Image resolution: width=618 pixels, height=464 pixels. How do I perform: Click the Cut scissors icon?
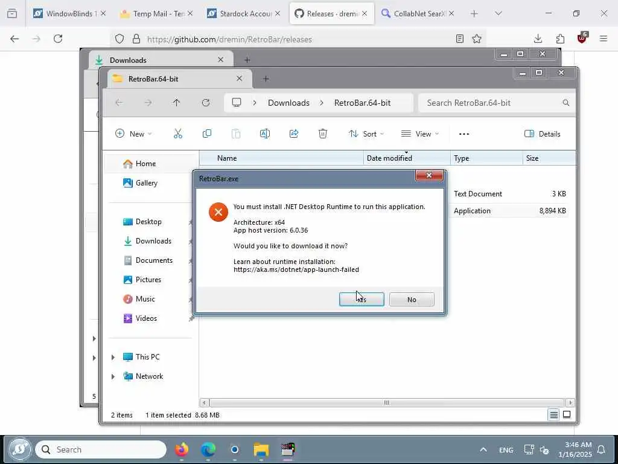pos(178,134)
